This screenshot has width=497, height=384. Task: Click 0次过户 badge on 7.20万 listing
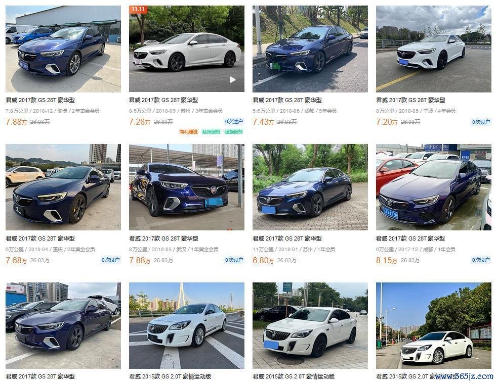pos(481,122)
